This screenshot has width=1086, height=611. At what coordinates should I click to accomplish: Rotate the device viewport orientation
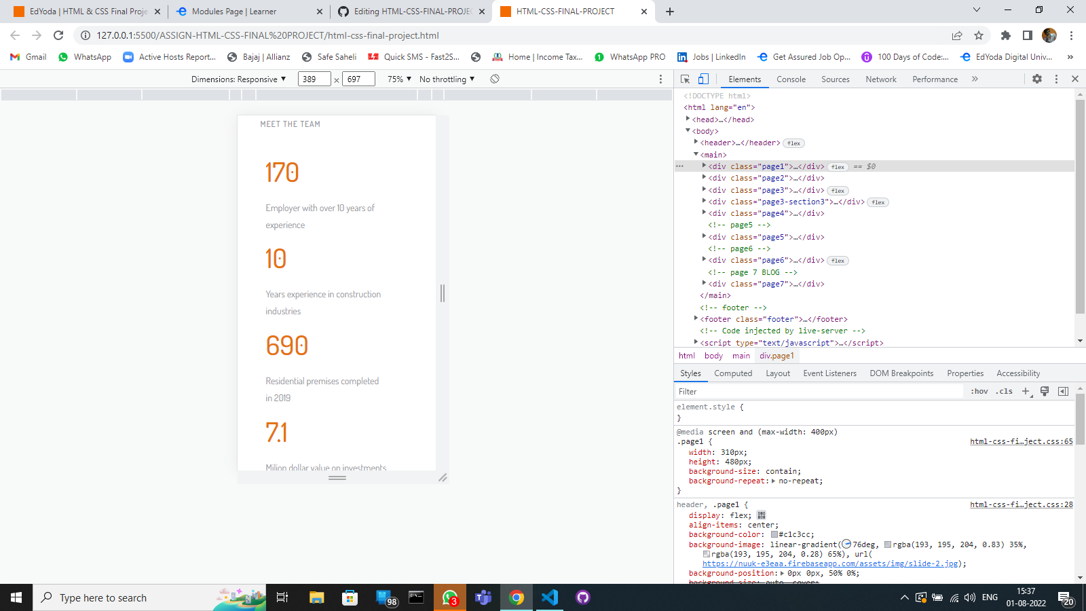click(495, 79)
